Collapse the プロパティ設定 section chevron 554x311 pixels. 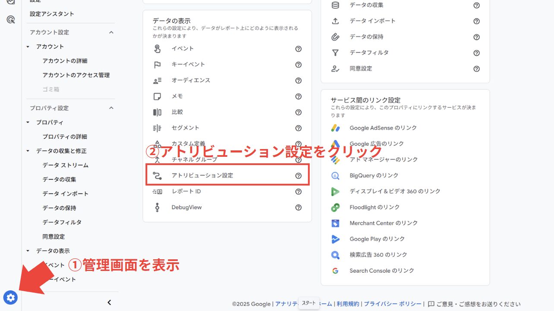coord(111,108)
